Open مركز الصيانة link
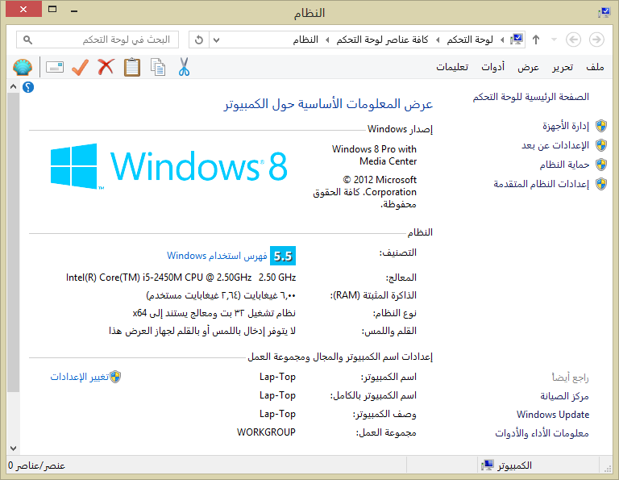Image resolution: width=619 pixels, height=480 pixels. 564,396
